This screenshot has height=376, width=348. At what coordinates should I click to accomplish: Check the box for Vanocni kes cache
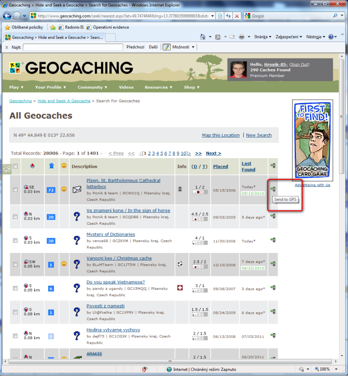(x=15, y=264)
